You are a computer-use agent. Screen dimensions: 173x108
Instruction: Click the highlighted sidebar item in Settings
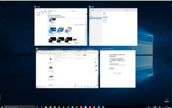point(95,18)
